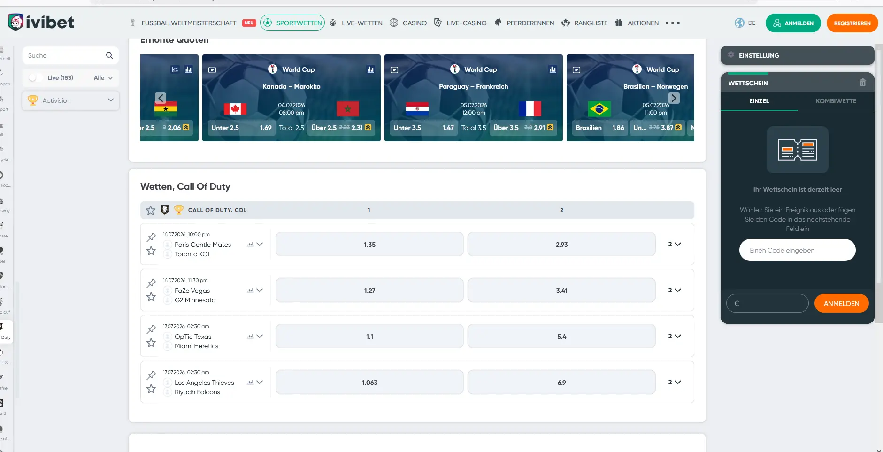
Task: Click the search magnifier icon
Action: point(109,55)
